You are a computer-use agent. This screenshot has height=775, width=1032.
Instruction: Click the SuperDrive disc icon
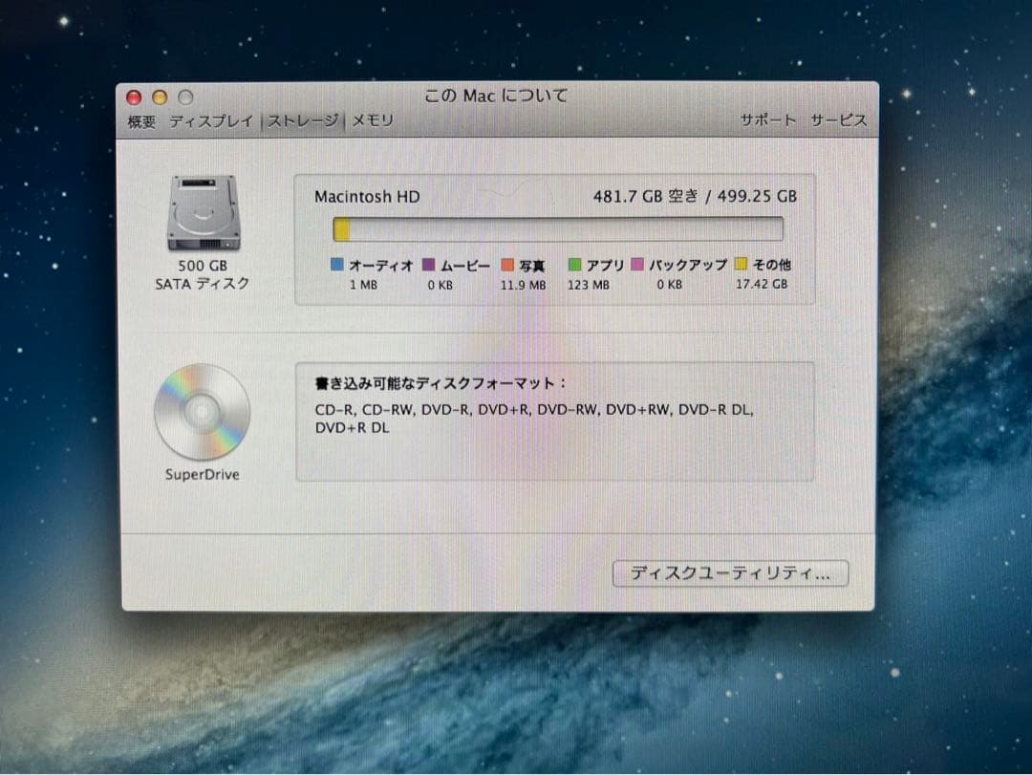(202, 411)
